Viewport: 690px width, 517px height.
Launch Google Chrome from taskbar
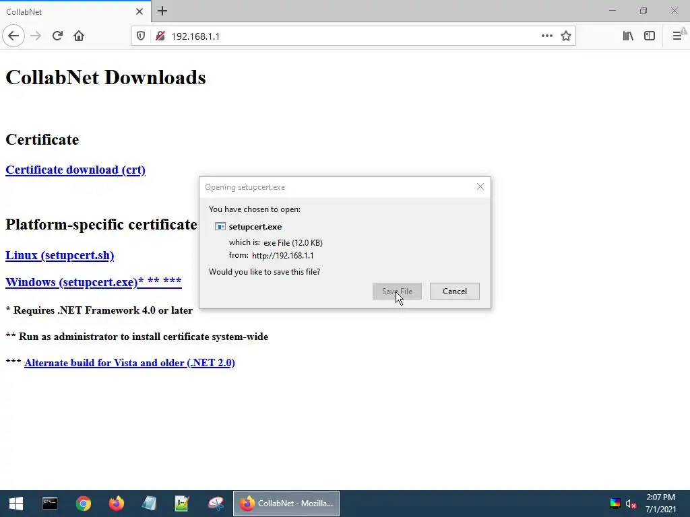tap(83, 504)
